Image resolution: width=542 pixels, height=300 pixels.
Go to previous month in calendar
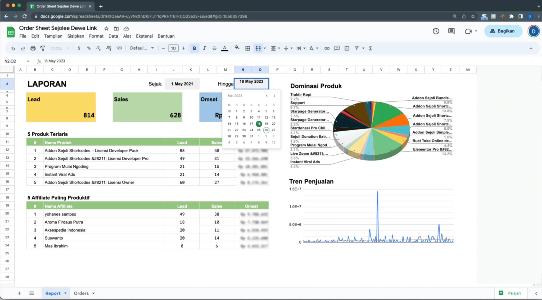point(267,96)
